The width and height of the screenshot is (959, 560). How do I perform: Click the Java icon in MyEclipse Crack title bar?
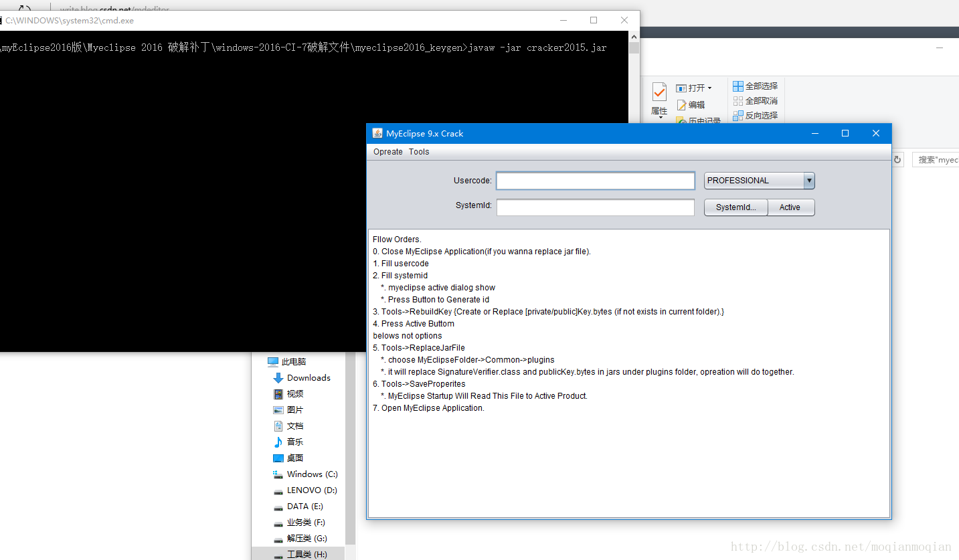pos(377,133)
